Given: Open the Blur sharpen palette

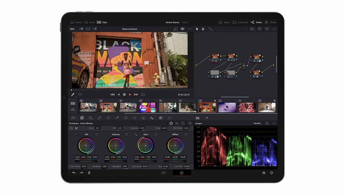Looking at the screenshot, I should pyautogui.click(x=152, y=118).
